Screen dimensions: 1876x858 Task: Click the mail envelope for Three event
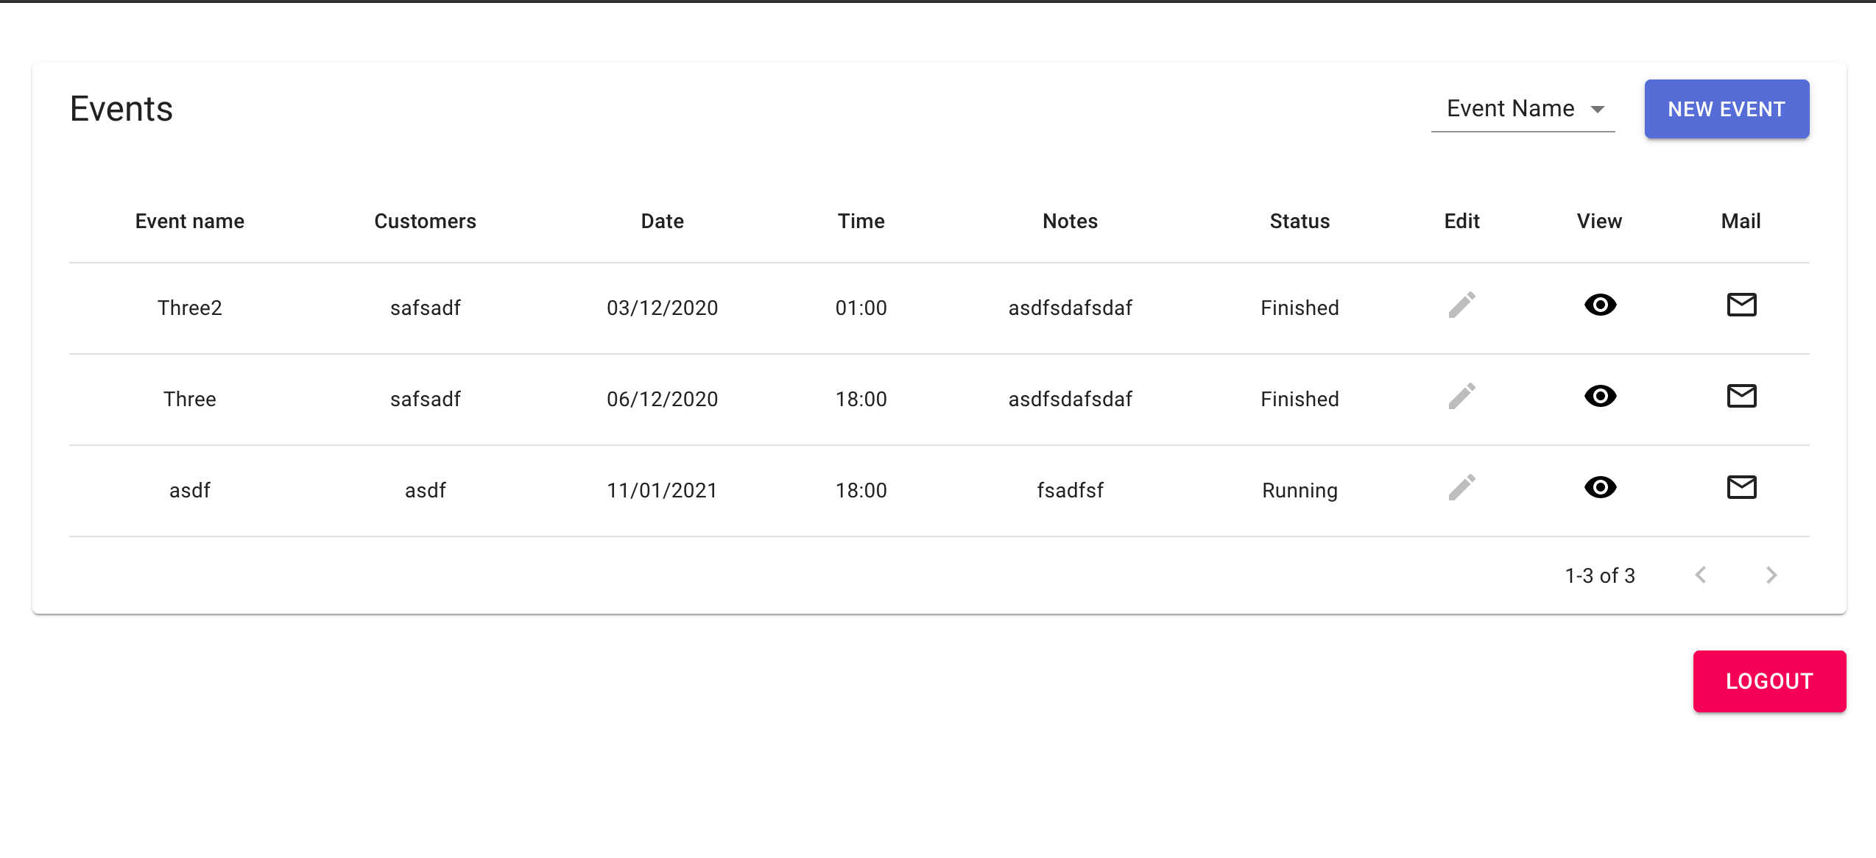[x=1741, y=396]
